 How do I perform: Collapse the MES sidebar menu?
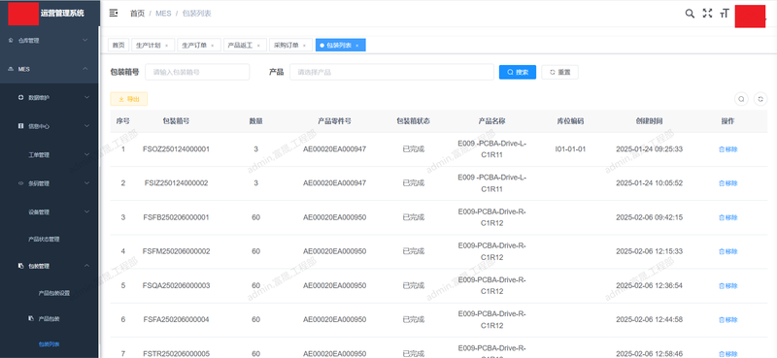[x=50, y=69]
